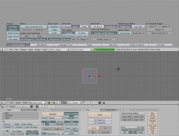Click the RENDER button
This screenshot has height=136, width=179.
tap(53, 114)
